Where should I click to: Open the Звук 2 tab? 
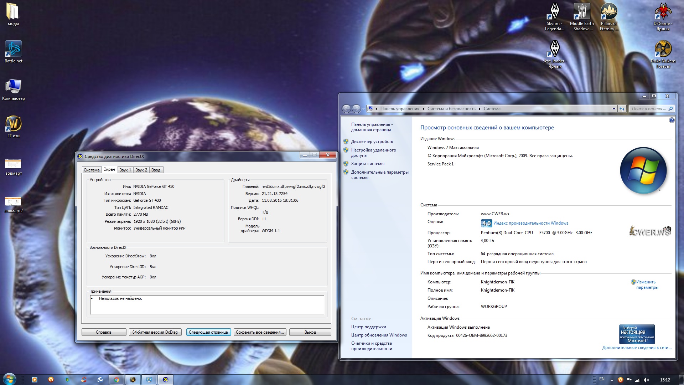[141, 170]
